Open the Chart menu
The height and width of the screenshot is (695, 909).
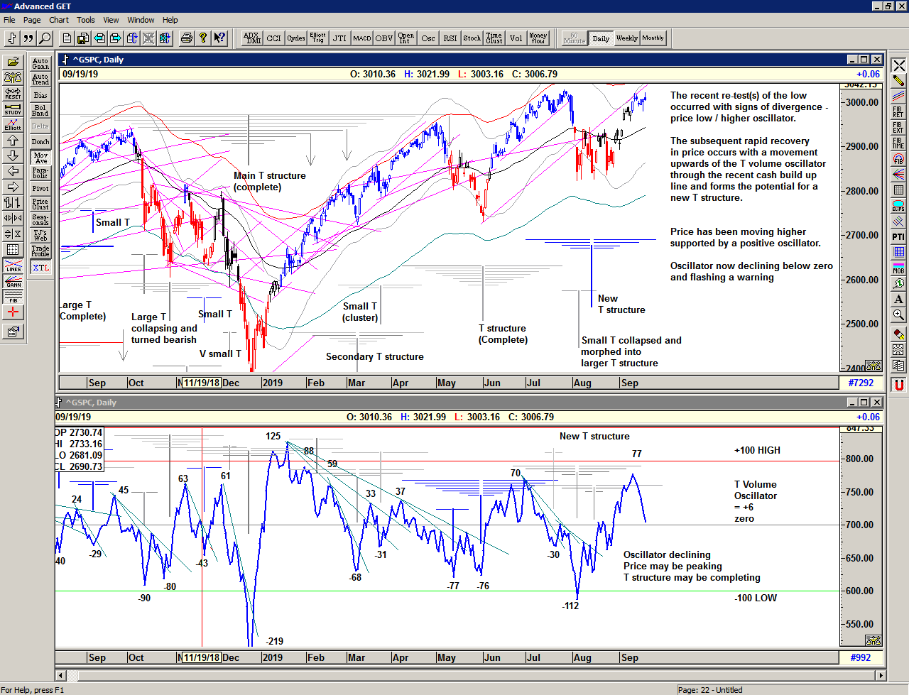click(59, 20)
